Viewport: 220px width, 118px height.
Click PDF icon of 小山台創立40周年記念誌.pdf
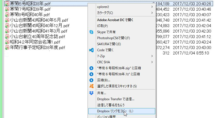click(7, 36)
